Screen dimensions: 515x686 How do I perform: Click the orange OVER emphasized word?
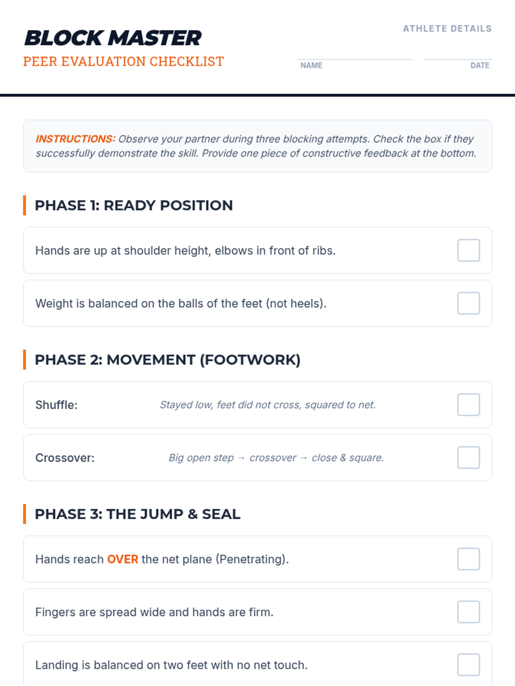click(123, 559)
